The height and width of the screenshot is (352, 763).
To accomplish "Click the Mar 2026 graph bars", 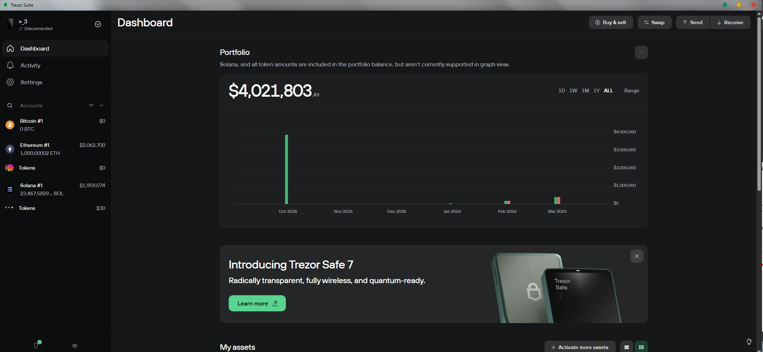I will coord(557,200).
